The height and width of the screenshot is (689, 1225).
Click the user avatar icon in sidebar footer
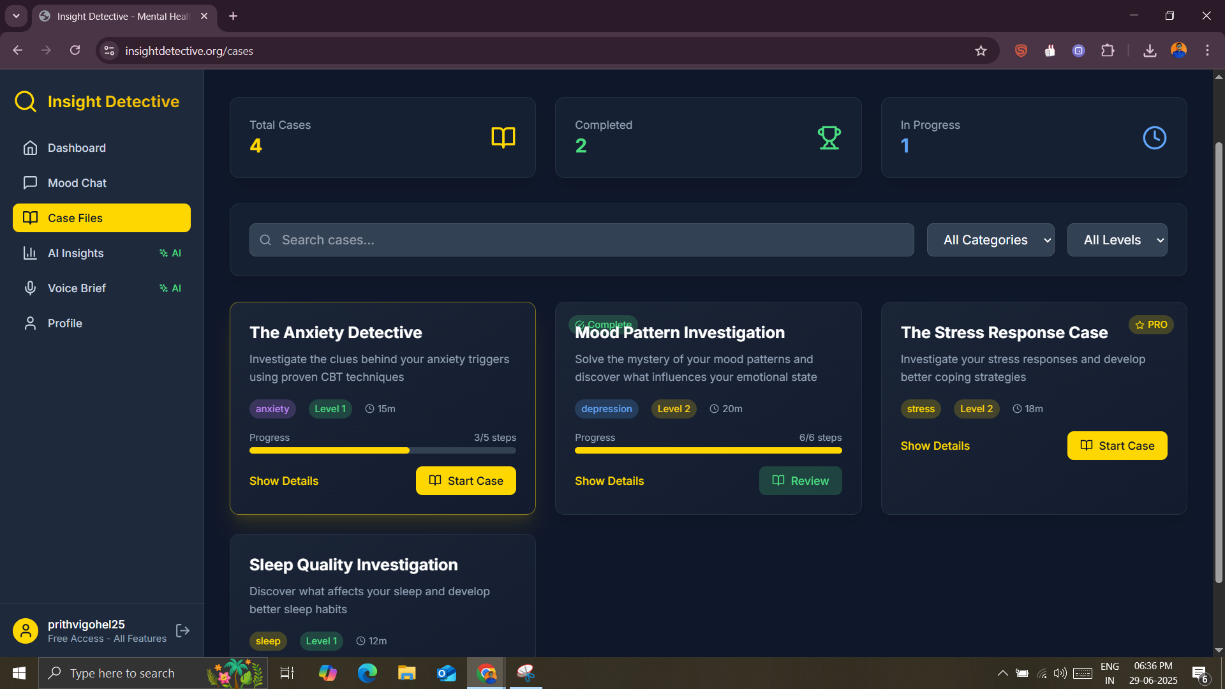click(26, 631)
